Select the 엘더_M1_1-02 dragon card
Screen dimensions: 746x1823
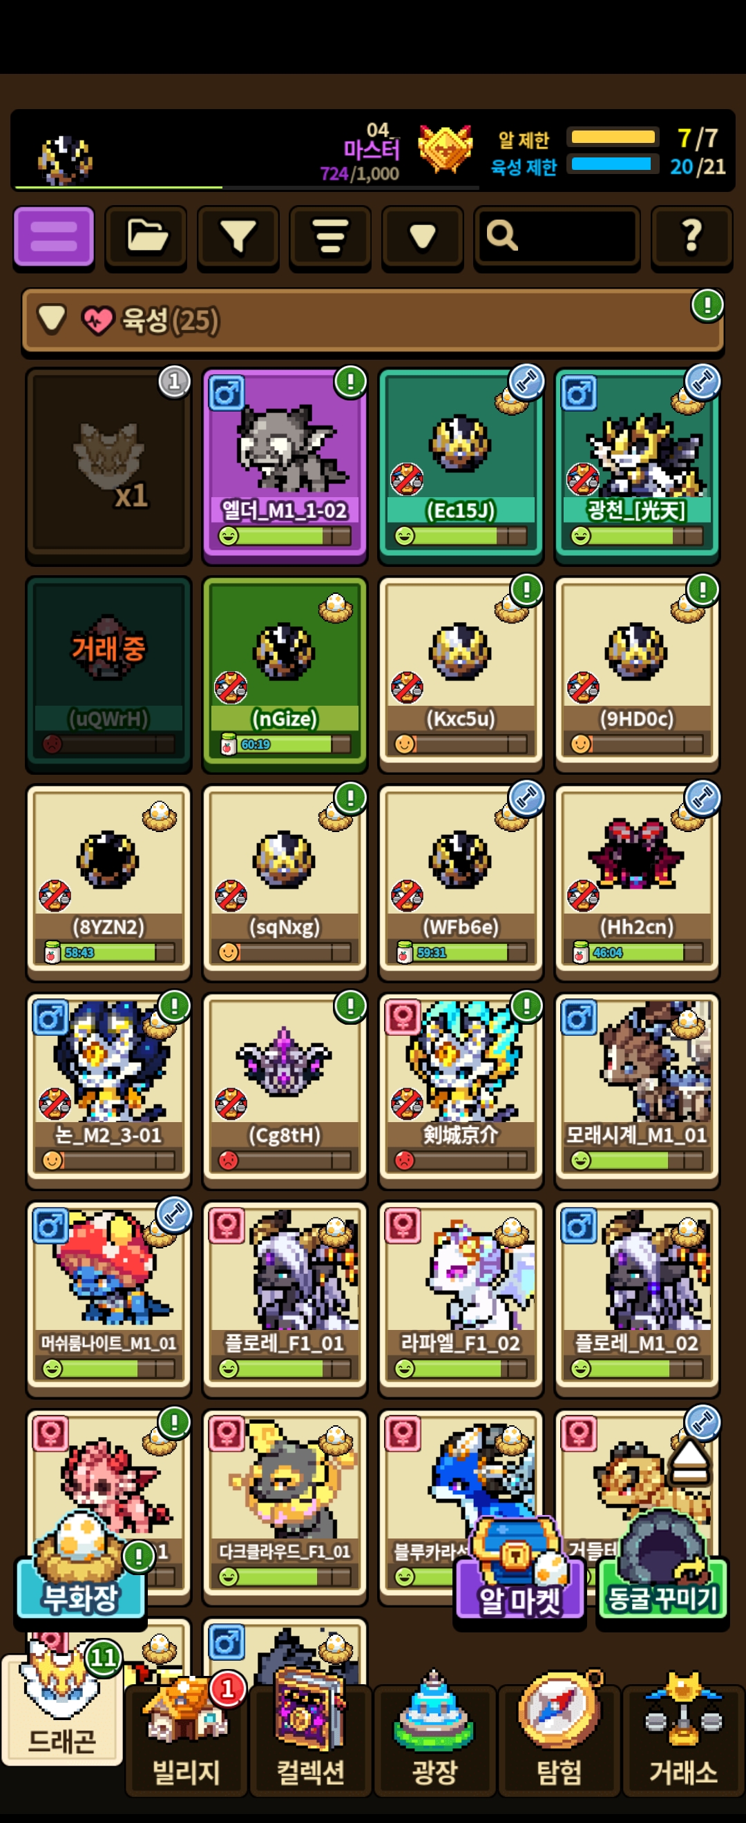[x=285, y=465]
